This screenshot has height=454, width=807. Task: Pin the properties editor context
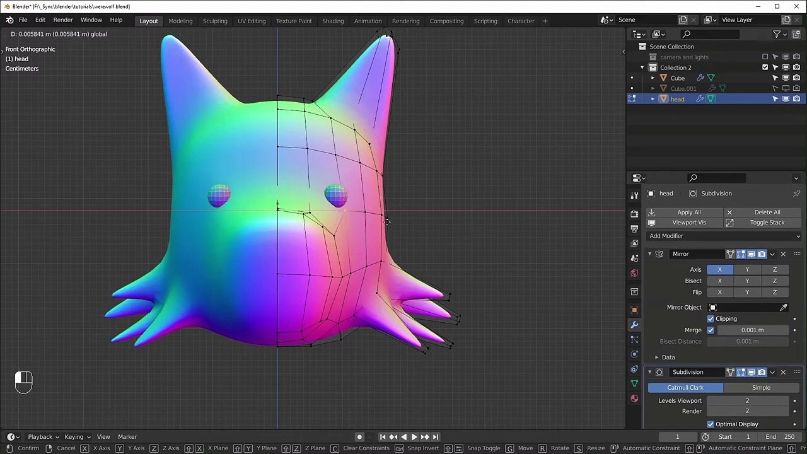point(796,194)
